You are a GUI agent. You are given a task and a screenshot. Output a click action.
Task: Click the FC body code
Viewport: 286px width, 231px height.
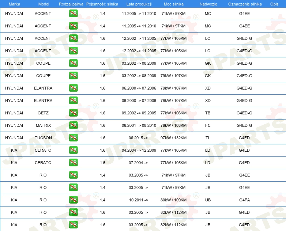208,125
